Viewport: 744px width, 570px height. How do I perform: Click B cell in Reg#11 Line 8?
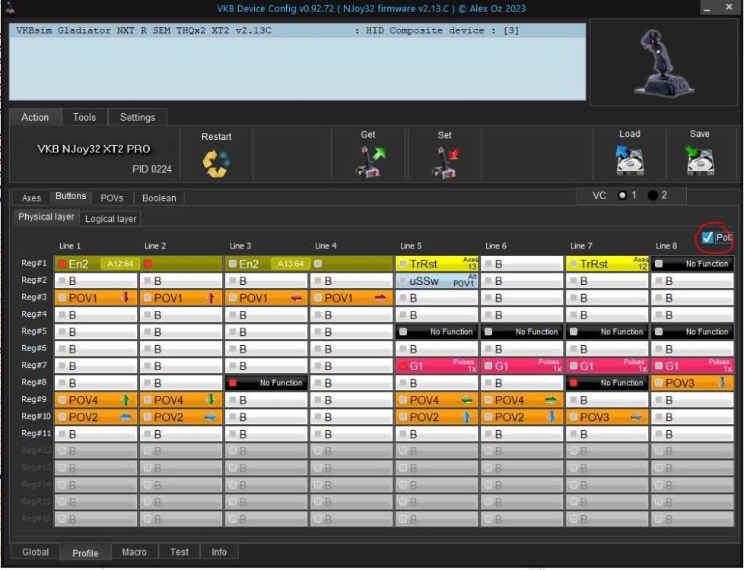point(692,434)
